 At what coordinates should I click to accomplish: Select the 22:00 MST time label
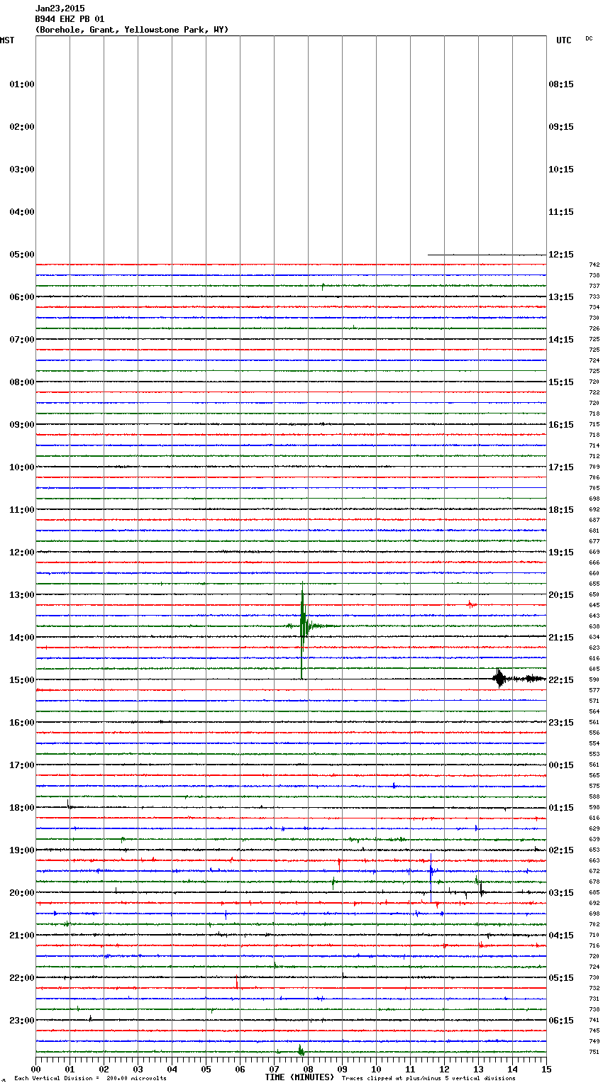[x=22, y=978]
